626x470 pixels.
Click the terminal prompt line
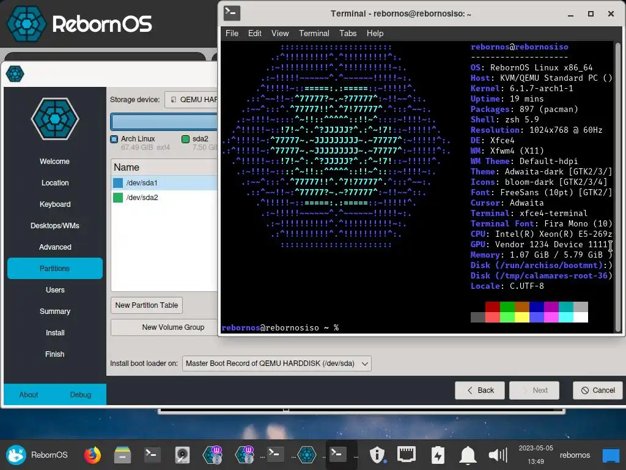point(280,328)
